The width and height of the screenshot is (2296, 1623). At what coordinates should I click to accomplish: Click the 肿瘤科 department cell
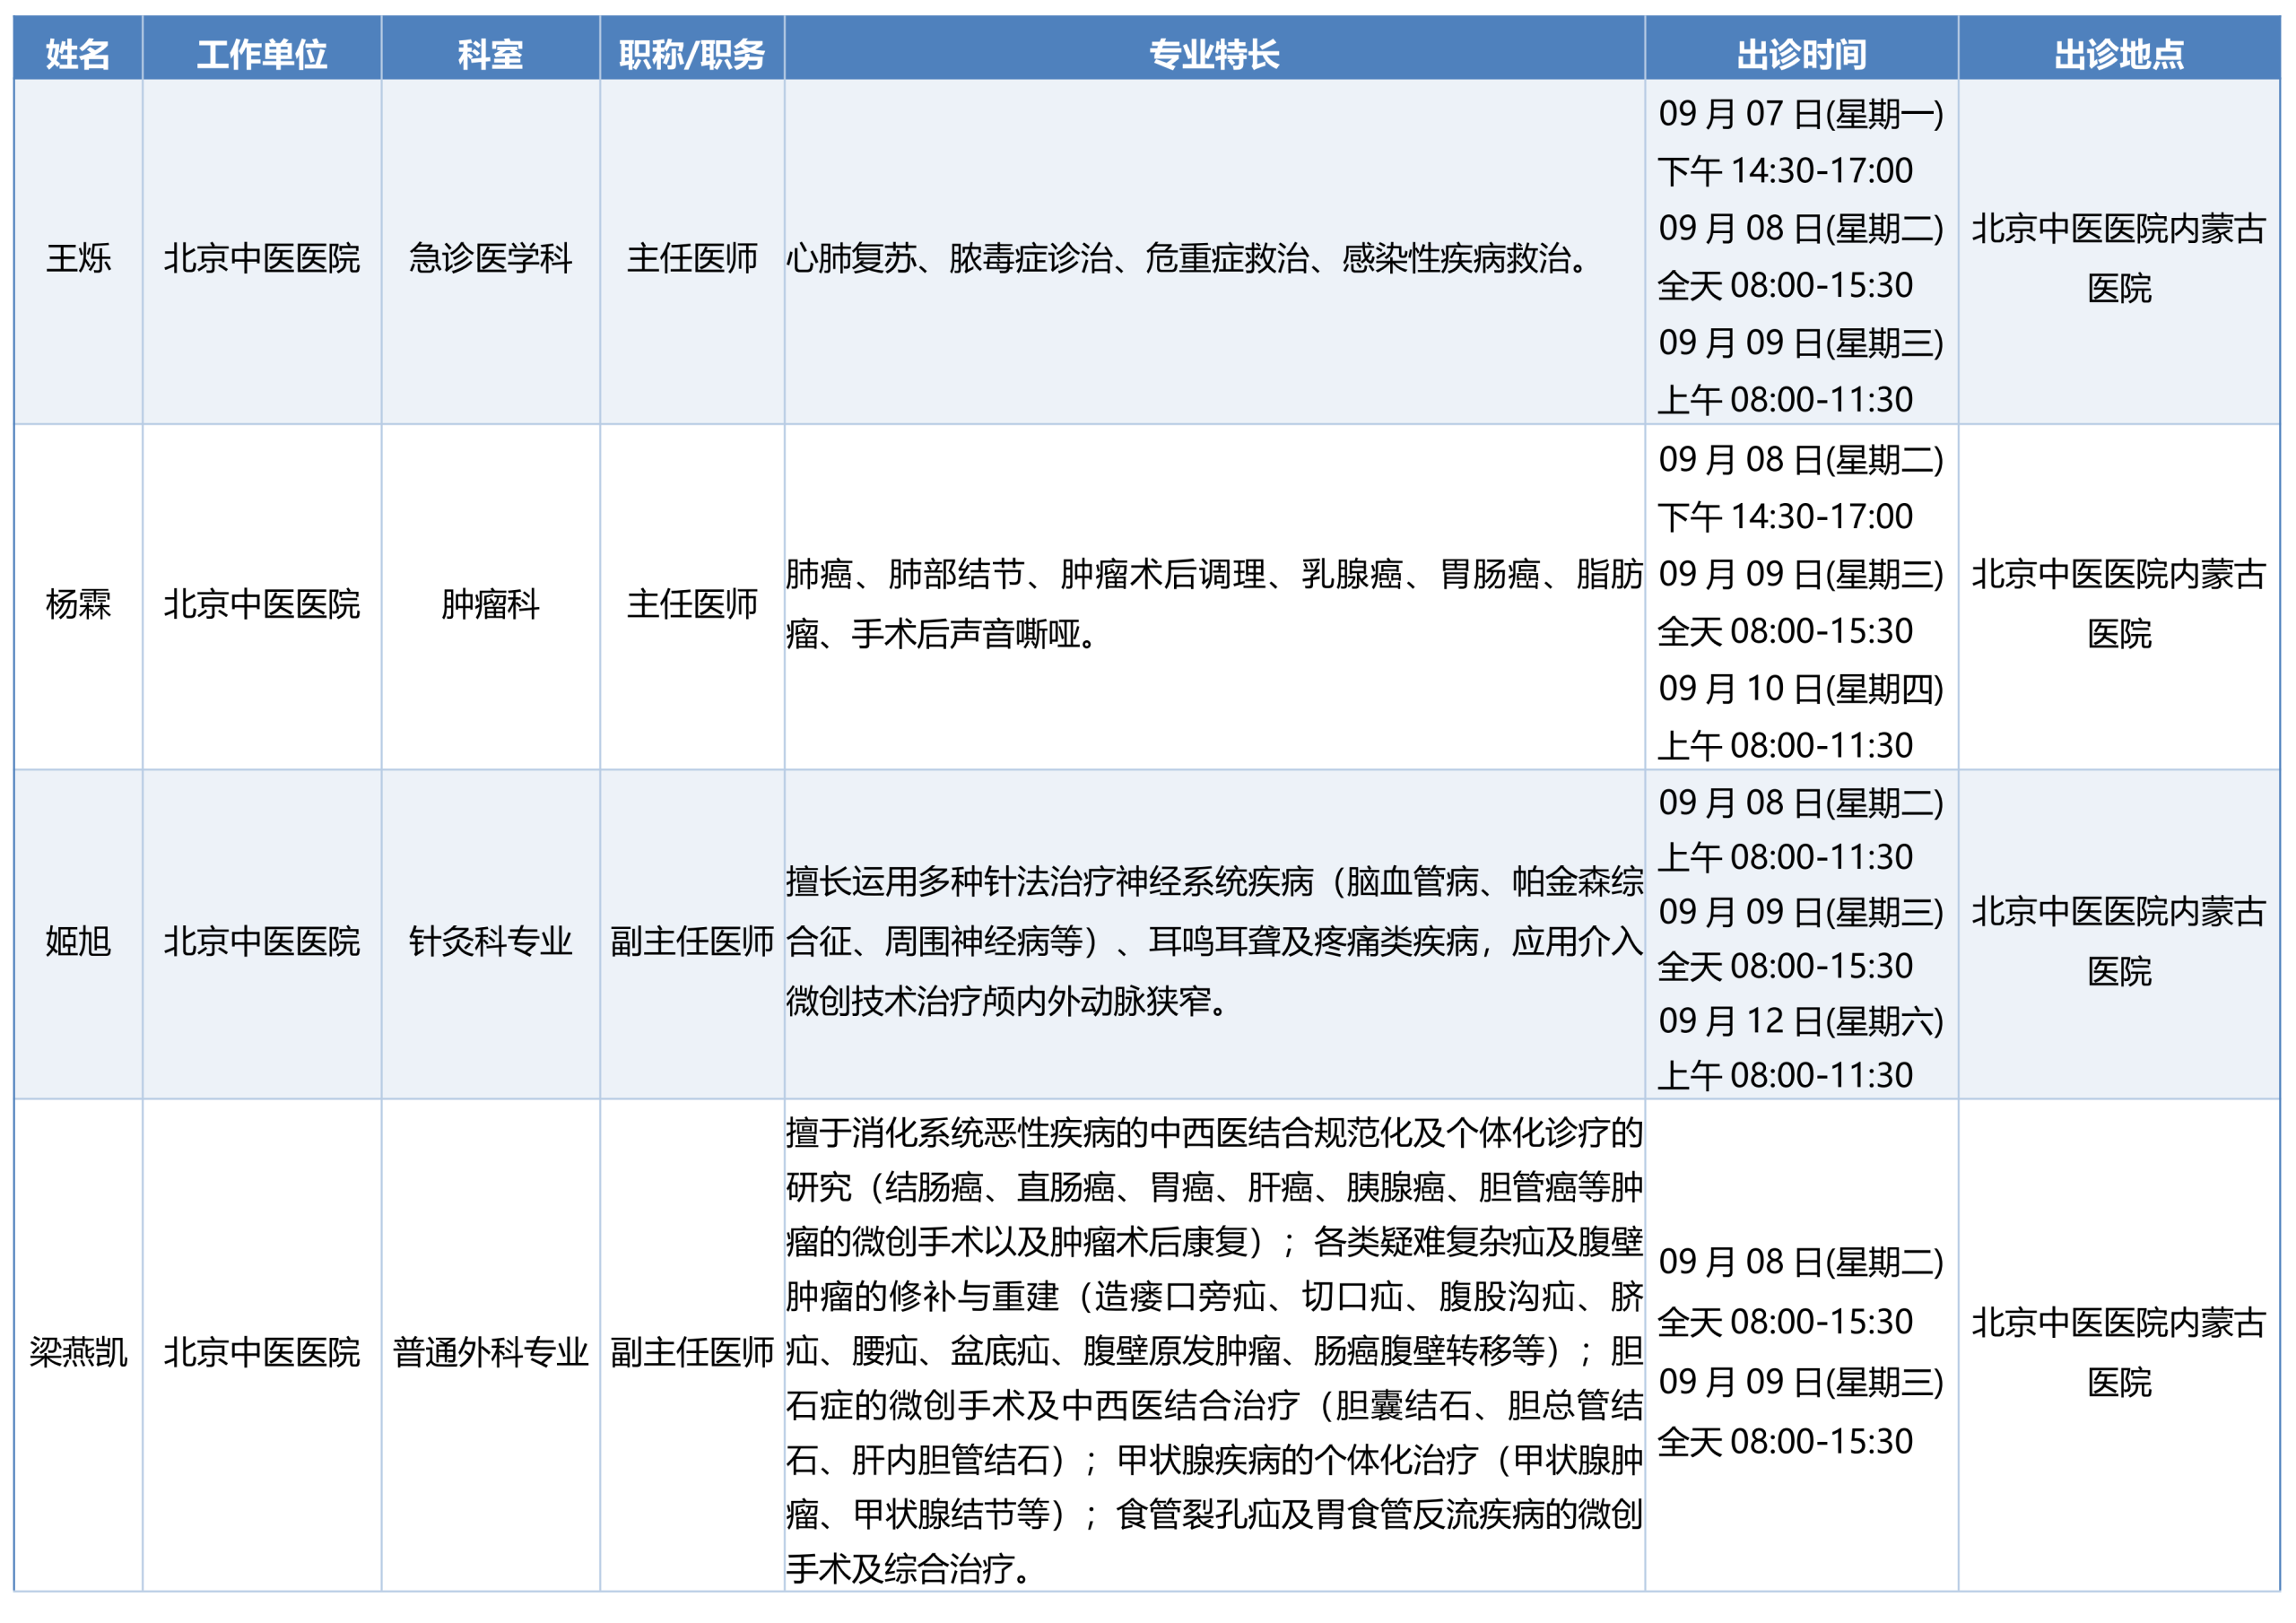(x=490, y=603)
